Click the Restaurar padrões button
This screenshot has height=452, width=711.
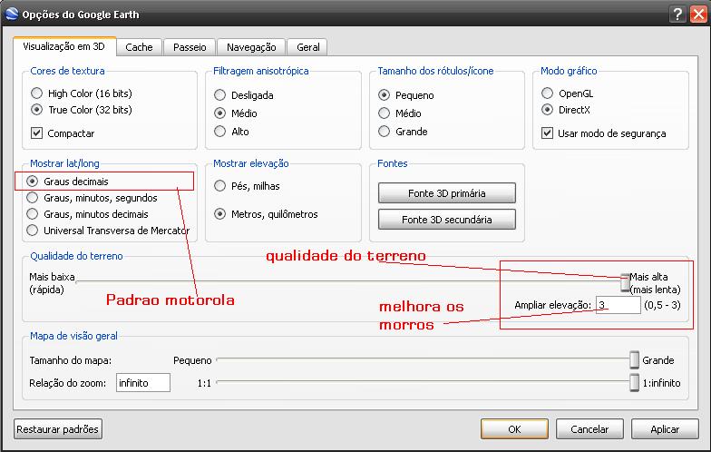58,429
